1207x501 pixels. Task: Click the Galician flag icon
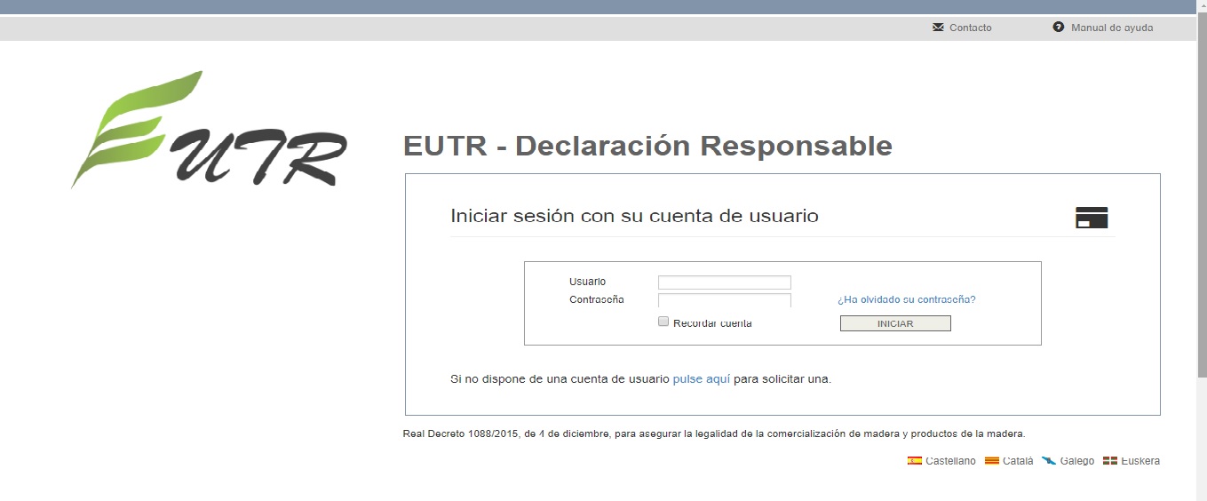(x=1049, y=461)
